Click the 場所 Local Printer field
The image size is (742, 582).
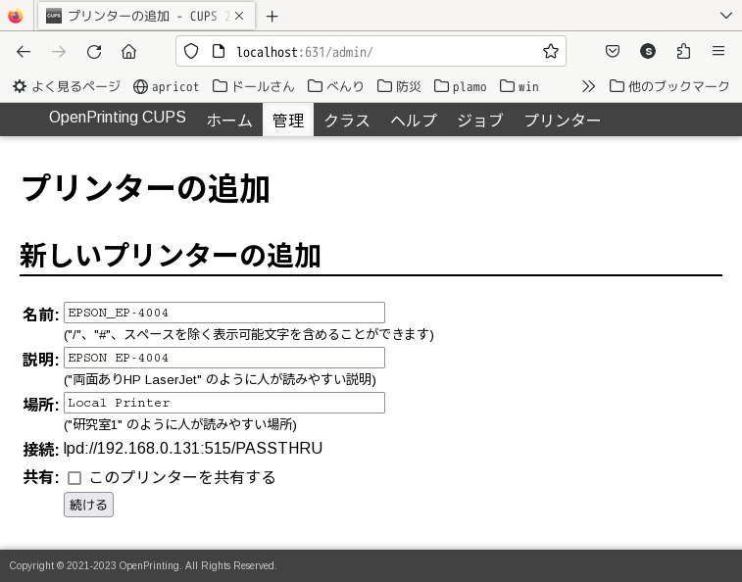[223, 403]
